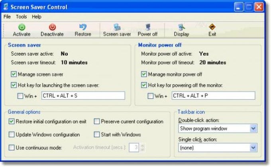Click the 'Yes' monitor power off active value

pyautogui.click(x=204, y=54)
